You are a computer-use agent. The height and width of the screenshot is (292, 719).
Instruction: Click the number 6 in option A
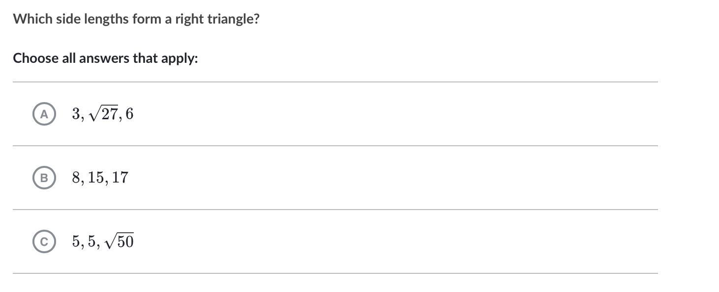coord(129,114)
